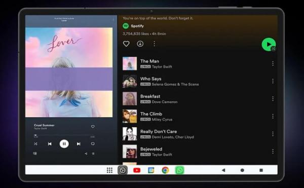Image resolution: width=304 pixels, height=188 pixels.
Task: Seek within the song progress bar
Action: [x=64, y=135]
